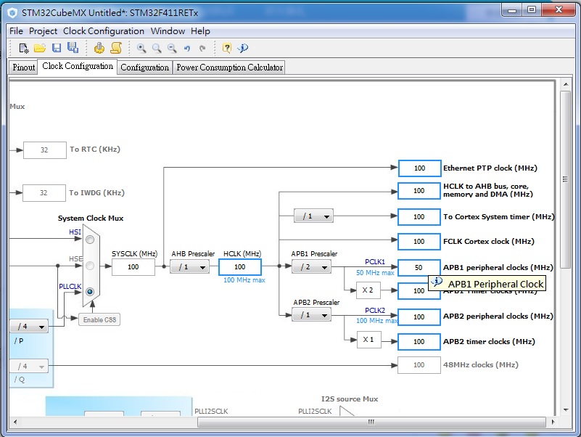Click the X 1 APB2 timer multiplier box
Screen dimensions: 581x437
[x=368, y=340]
